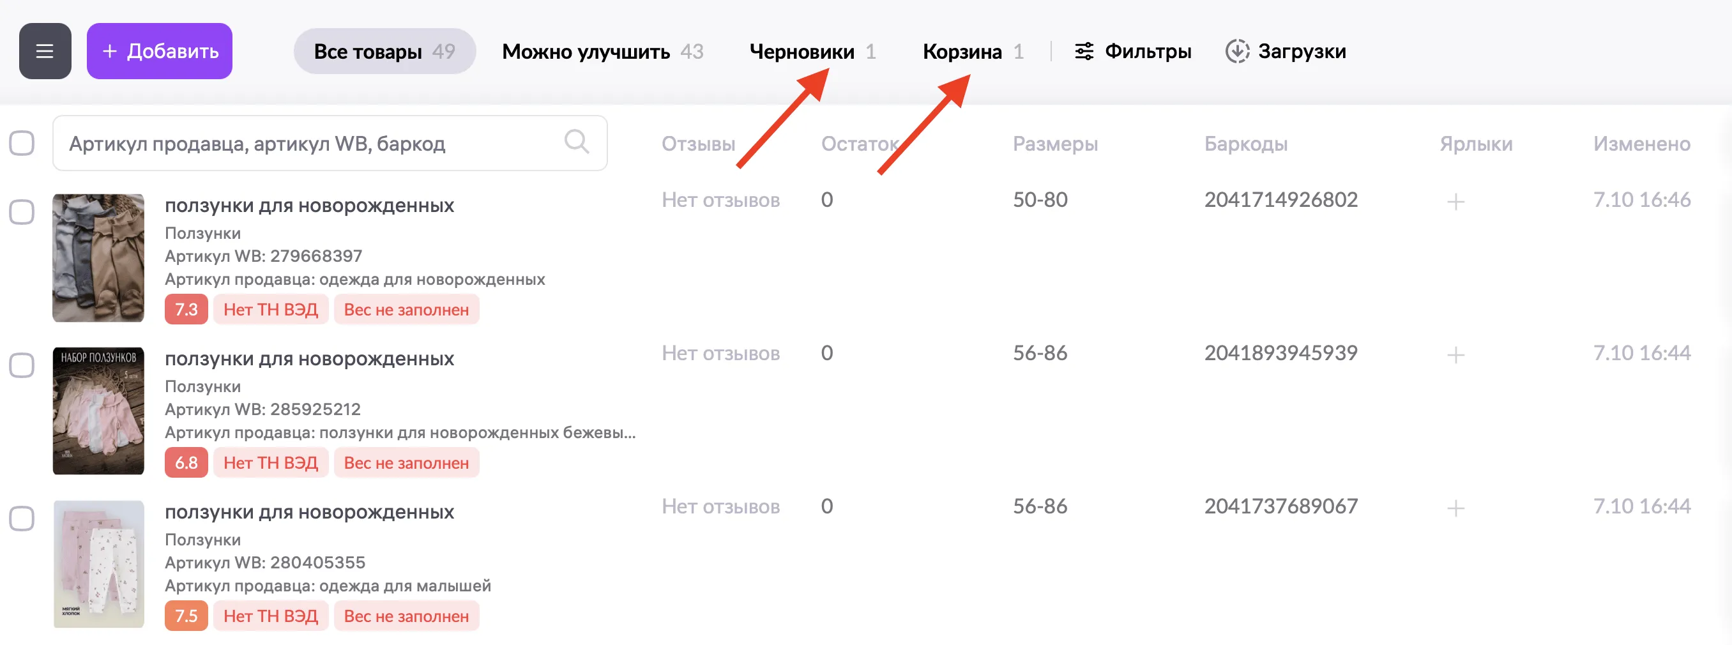Select the checkbox of the first product row
The image size is (1732, 645).
tap(22, 211)
